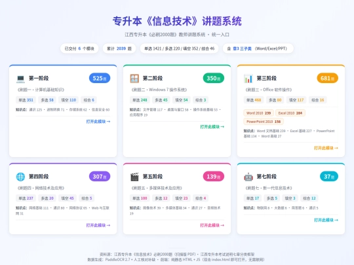Screen dimensions: 354x265
Task: Click the 综合 6 tag
Action: (x=88, y=100)
